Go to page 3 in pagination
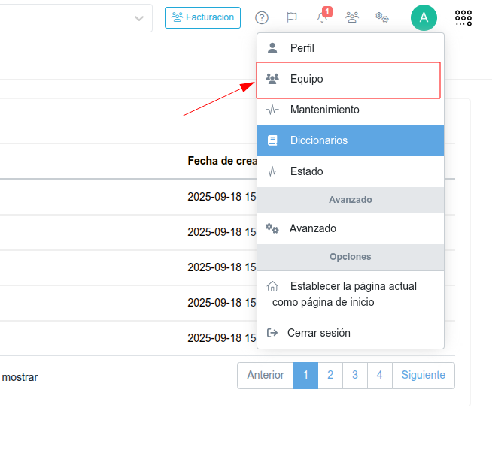 pos(354,375)
